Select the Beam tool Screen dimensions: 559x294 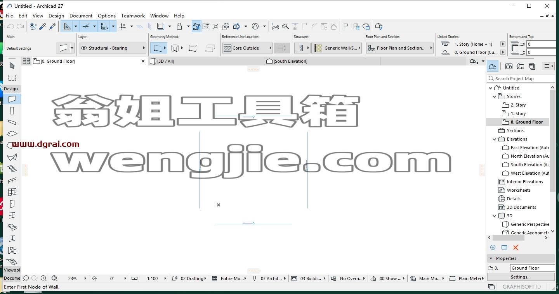tap(12, 122)
